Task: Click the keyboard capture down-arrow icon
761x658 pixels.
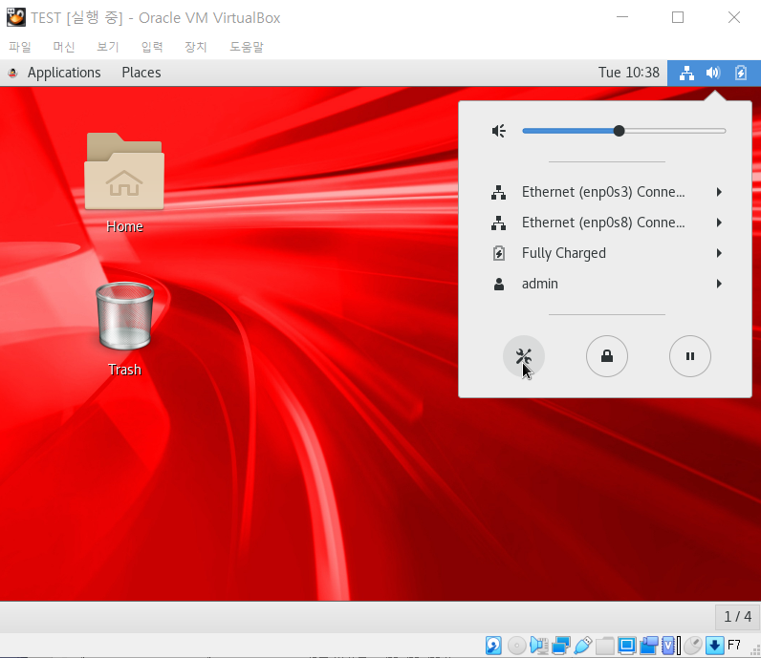Action: [714, 646]
